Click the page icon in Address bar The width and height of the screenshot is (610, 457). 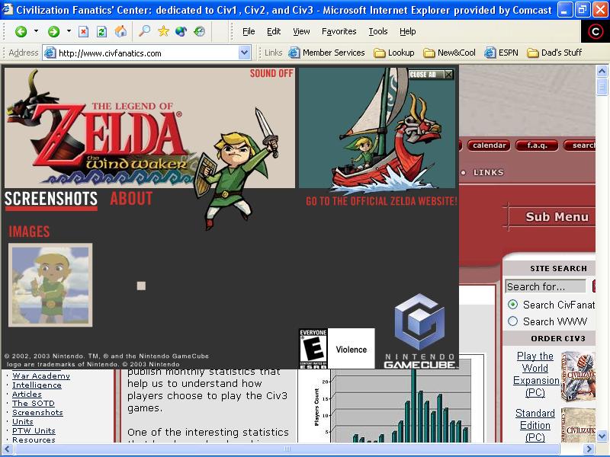(x=50, y=53)
